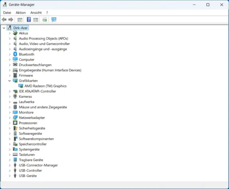Click the Kameras webcam icon
The height and width of the screenshot is (189, 229).
[x=15, y=96]
